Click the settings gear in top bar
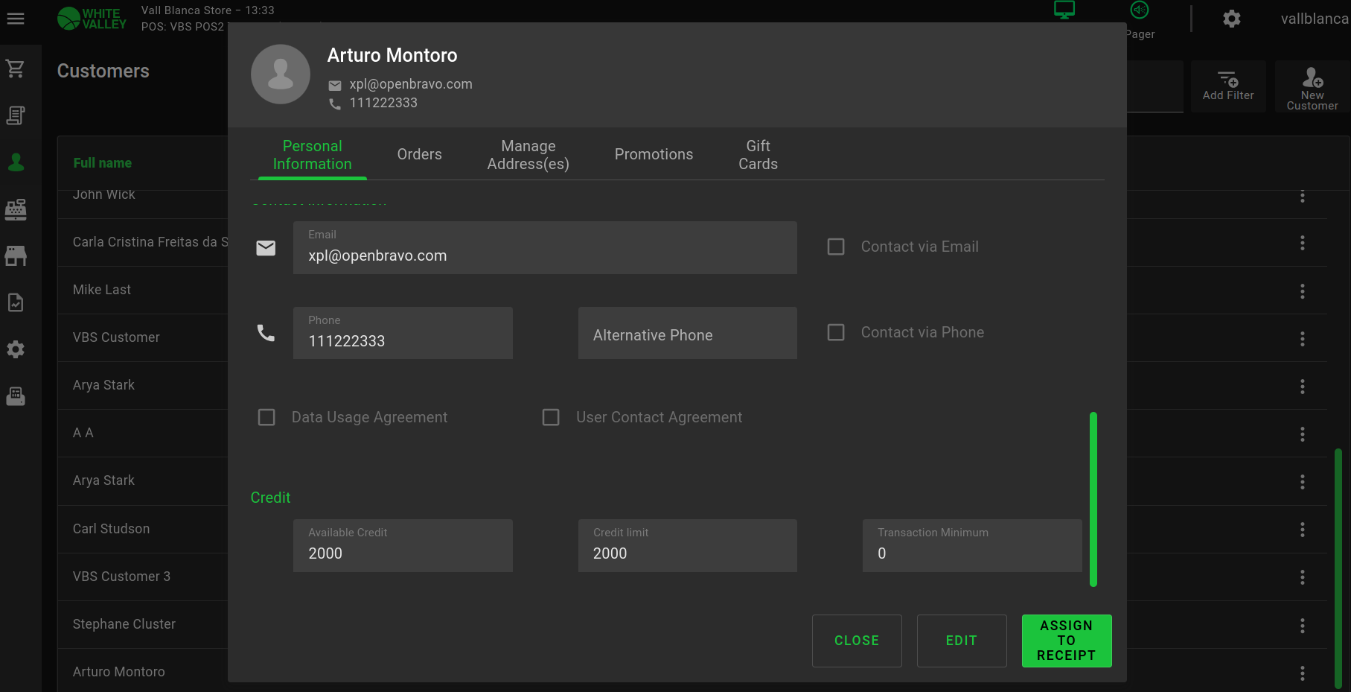The width and height of the screenshot is (1351, 692). 1232,19
